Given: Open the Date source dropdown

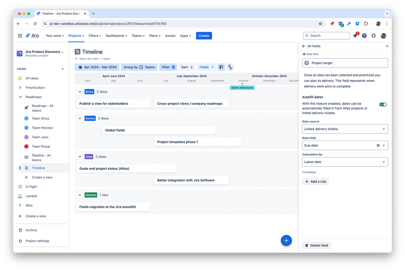Looking at the screenshot, I should coord(345,129).
